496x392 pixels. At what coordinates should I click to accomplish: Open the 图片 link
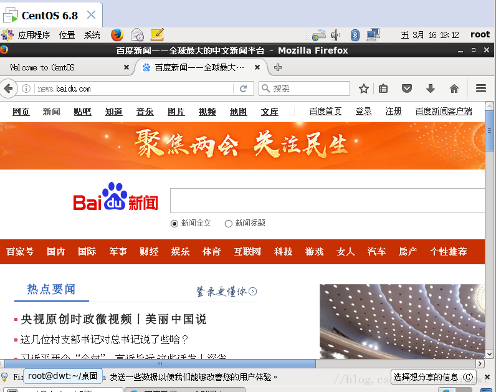(176, 112)
